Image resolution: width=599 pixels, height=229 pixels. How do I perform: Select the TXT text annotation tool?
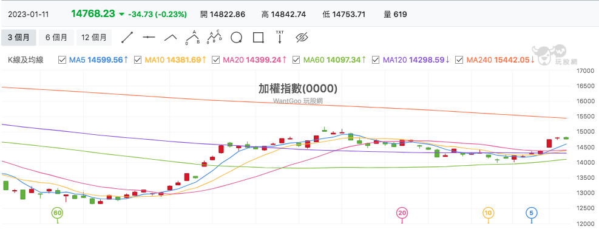tap(280, 37)
